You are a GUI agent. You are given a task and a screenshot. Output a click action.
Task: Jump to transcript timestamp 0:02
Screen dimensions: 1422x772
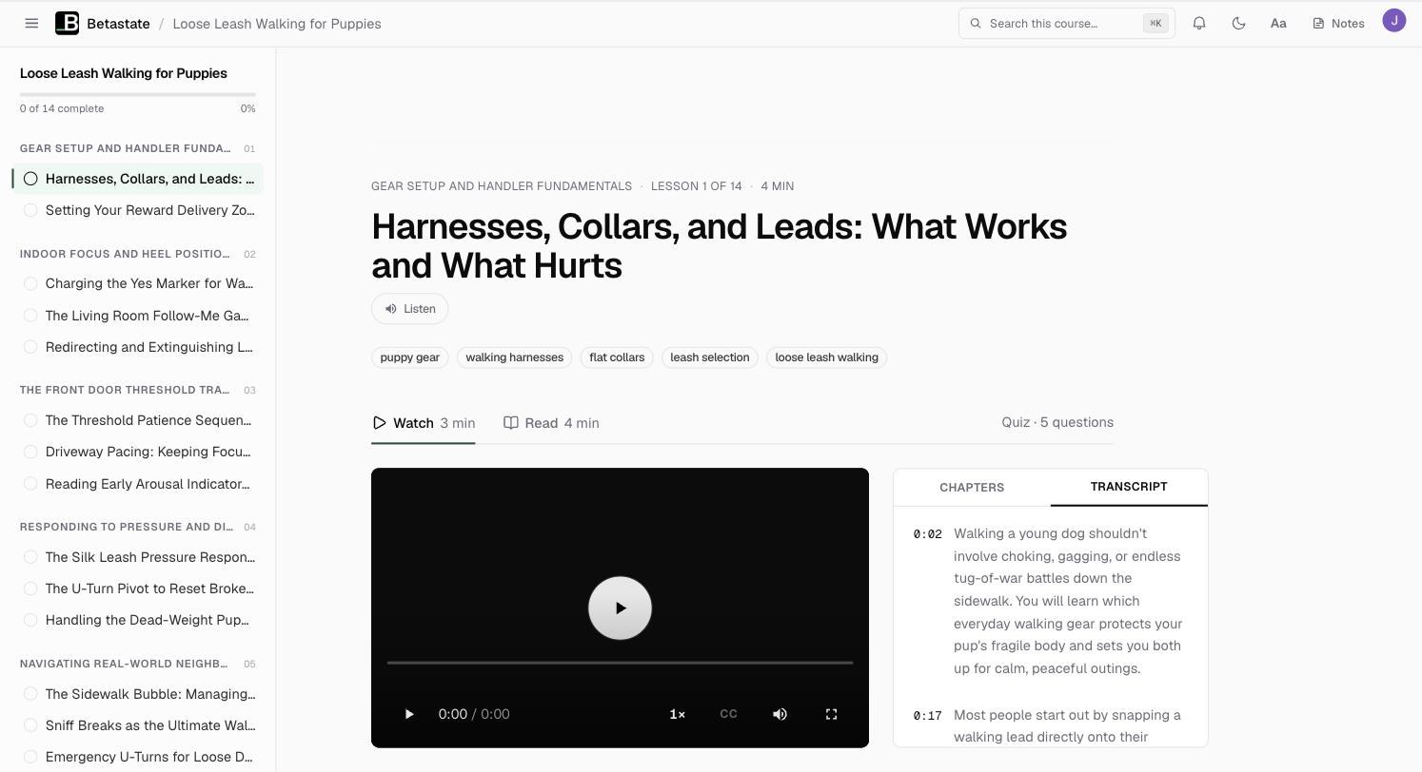(927, 534)
